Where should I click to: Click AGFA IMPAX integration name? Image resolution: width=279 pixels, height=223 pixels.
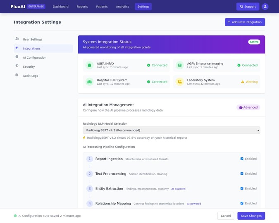(105, 64)
